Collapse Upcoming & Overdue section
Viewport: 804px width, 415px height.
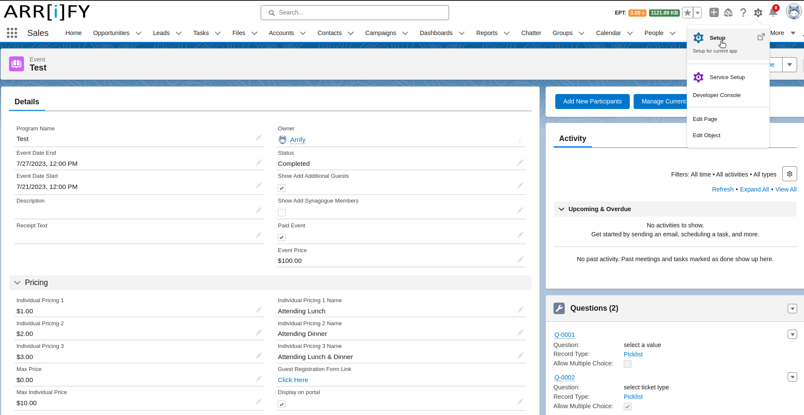[561, 209]
